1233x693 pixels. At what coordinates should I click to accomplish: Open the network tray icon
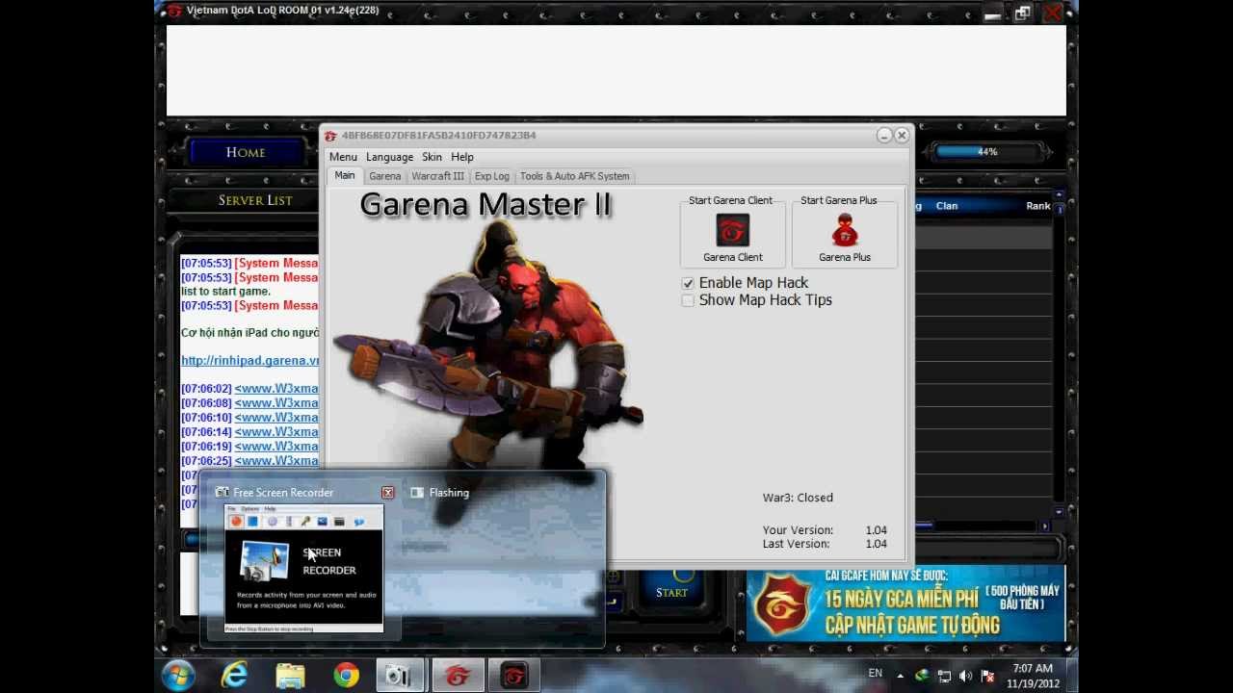(945, 676)
